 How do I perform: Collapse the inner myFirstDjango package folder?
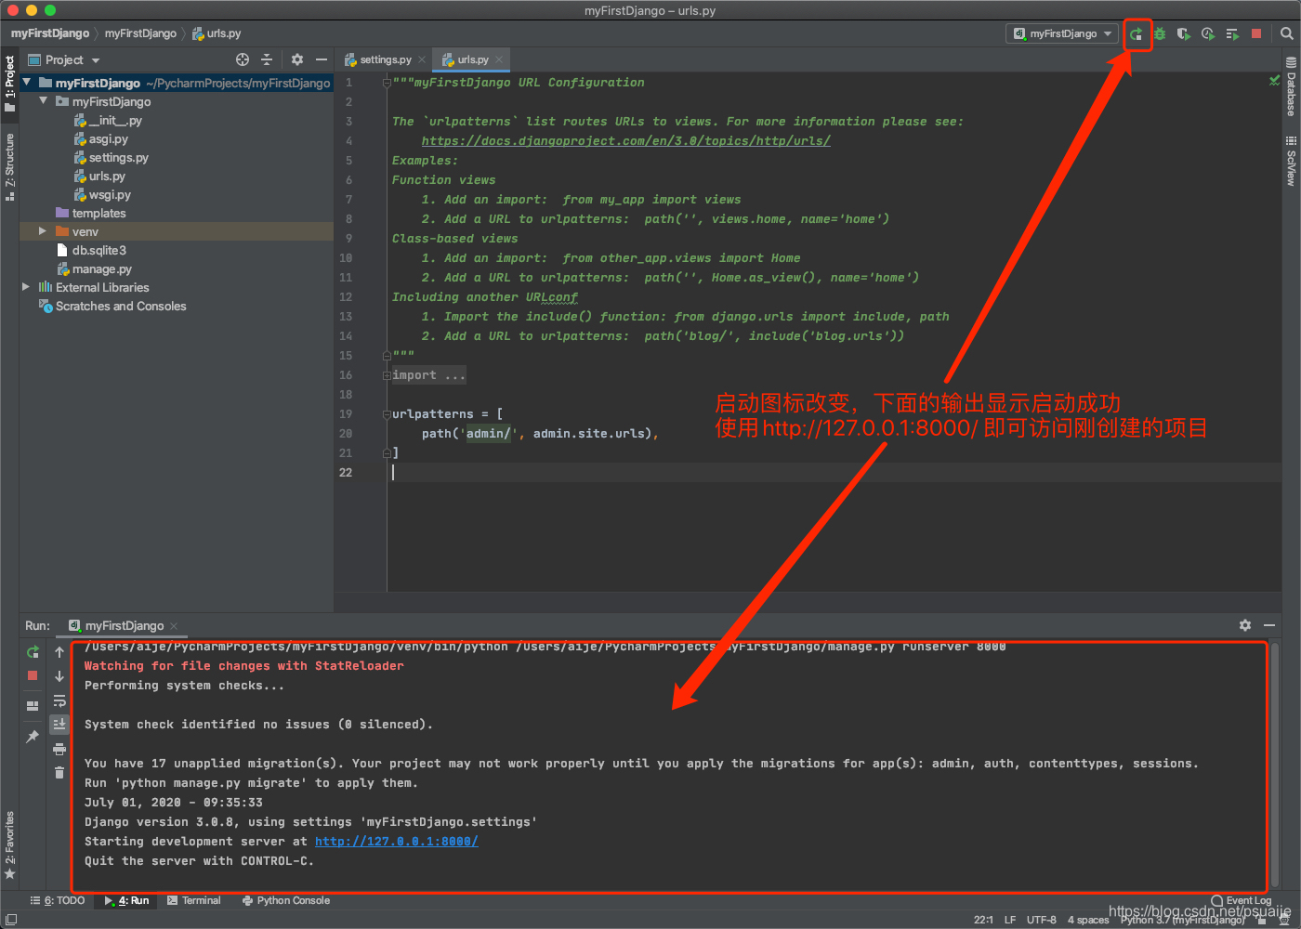coord(44,101)
